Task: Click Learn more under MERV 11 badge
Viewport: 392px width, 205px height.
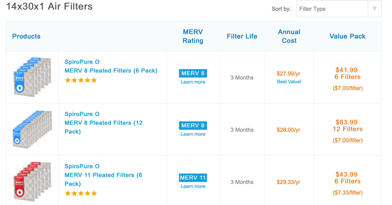Action: tap(193, 186)
